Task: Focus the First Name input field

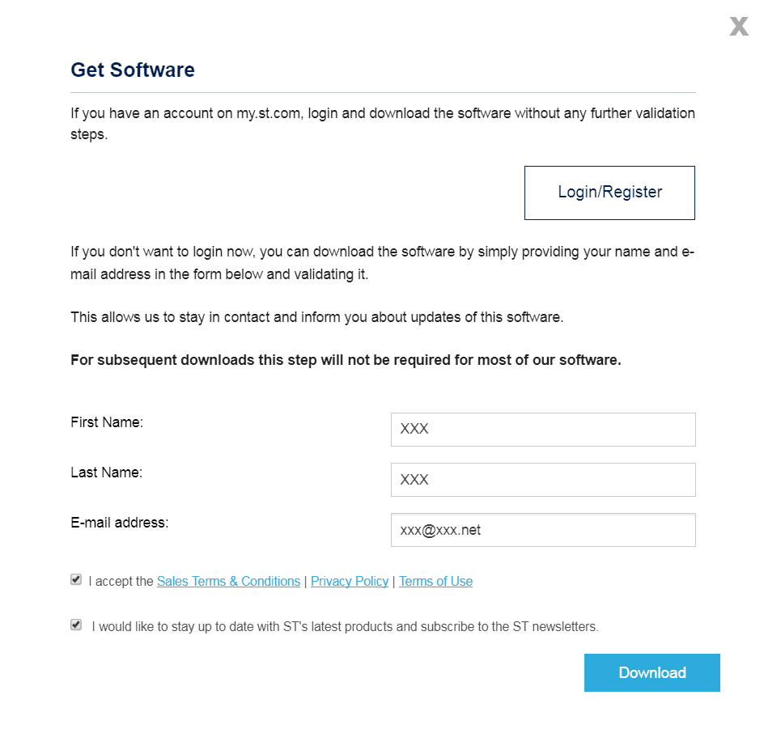Action: click(x=543, y=430)
